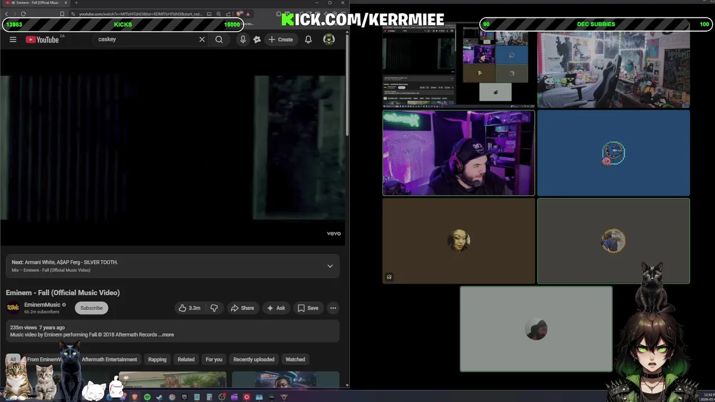Image resolution: width=715 pixels, height=402 pixels.
Task: Select the Watched filter chip
Action: click(295, 360)
